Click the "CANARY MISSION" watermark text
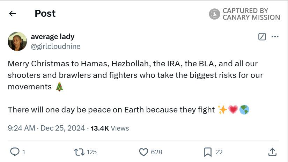This screenshot has width=288, height=162. (x=251, y=17)
